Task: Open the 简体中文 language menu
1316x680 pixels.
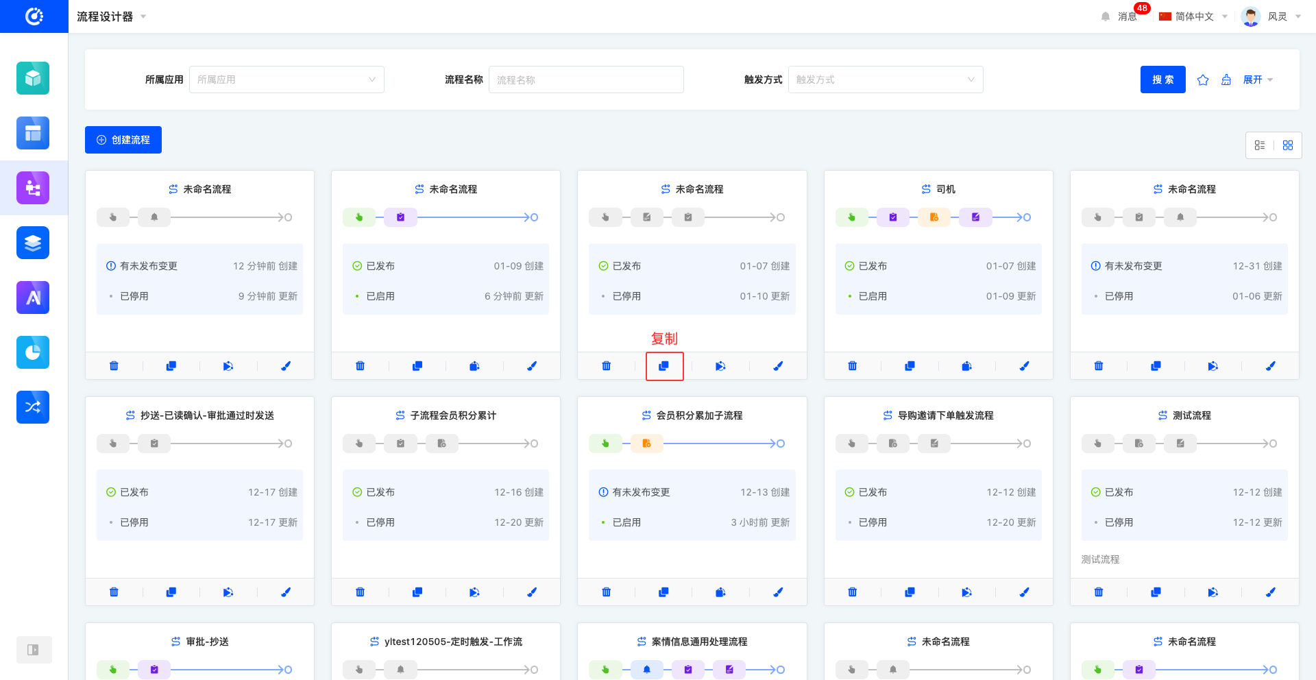Action: pyautogui.click(x=1193, y=16)
